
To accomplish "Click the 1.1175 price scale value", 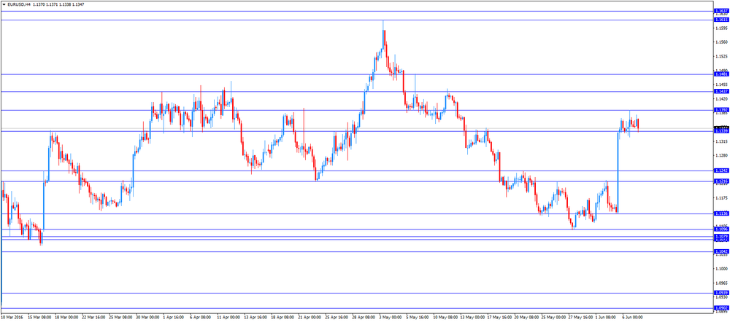I will pos(721,198).
